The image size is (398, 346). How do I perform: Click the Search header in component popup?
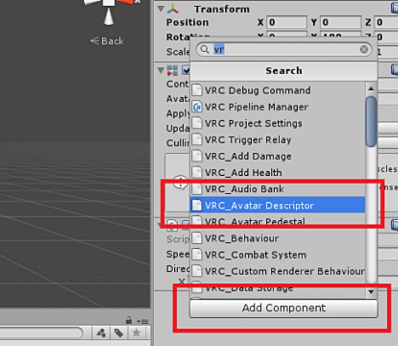pyautogui.click(x=283, y=71)
